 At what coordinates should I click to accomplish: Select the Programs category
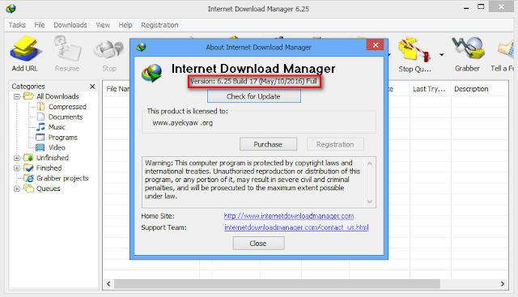(x=63, y=138)
